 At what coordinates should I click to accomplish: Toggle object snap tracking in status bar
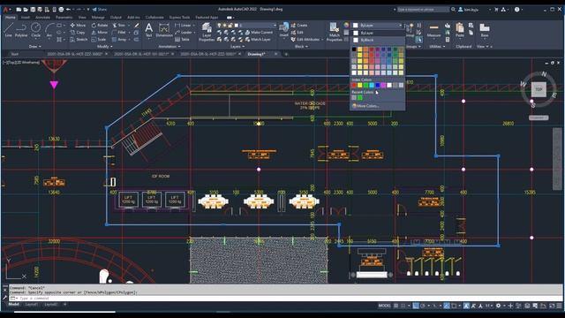(x=447, y=306)
